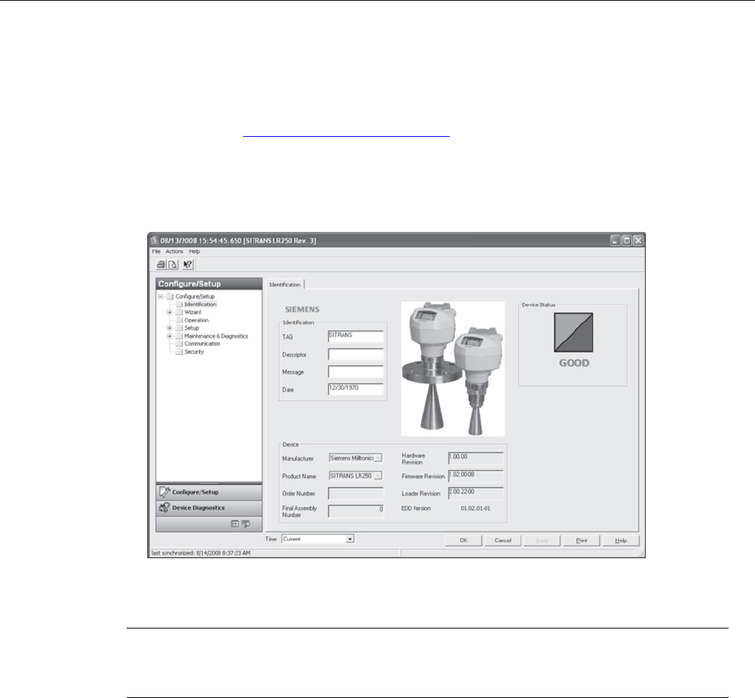Click the Print button at bottom
The image size is (755, 698).
581,541
